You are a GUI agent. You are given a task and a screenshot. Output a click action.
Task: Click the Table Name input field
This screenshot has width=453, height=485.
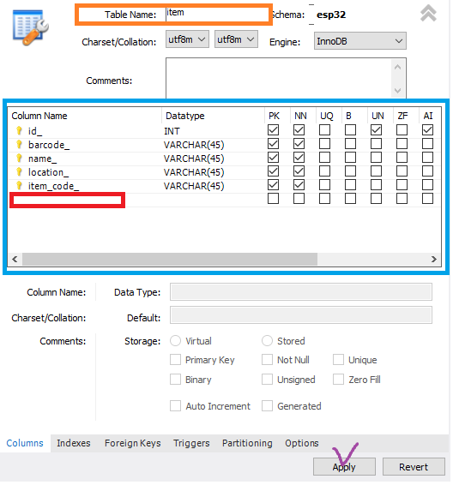[x=217, y=15]
